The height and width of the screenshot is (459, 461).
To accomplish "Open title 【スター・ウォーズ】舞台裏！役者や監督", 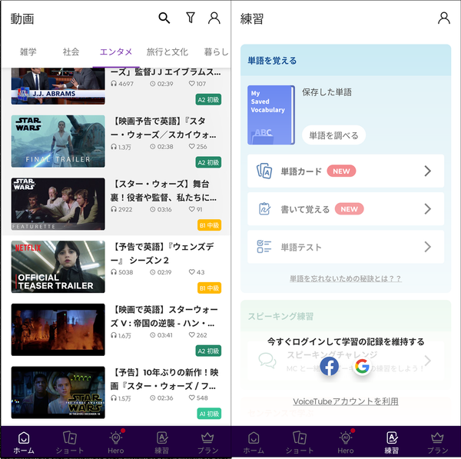I will (x=164, y=191).
